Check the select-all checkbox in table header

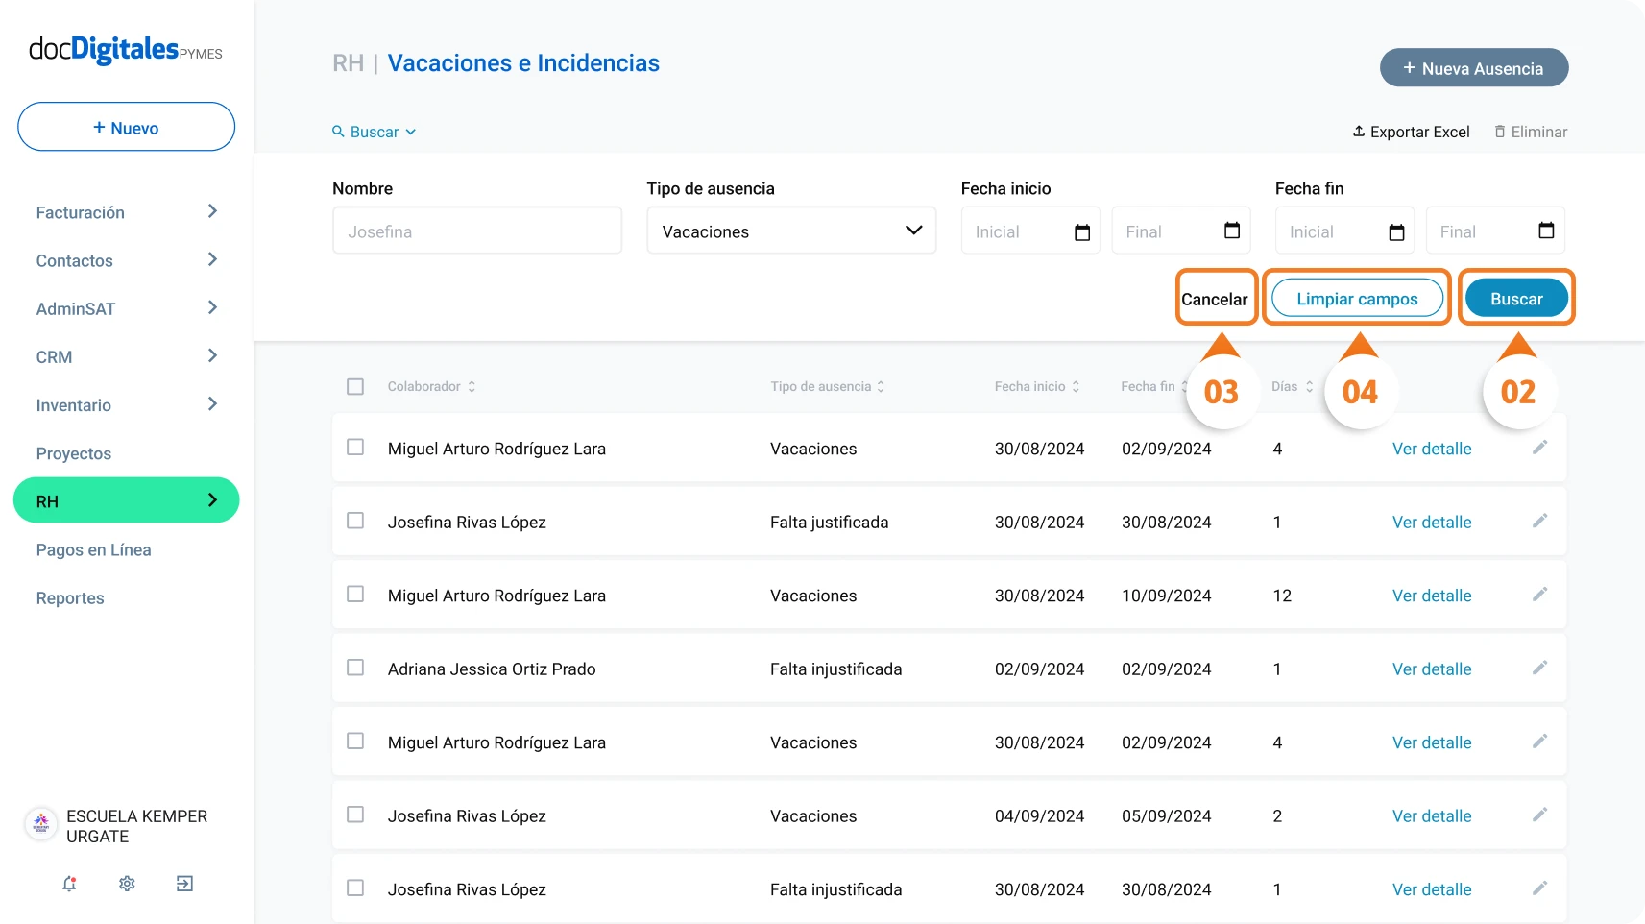(x=355, y=386)
